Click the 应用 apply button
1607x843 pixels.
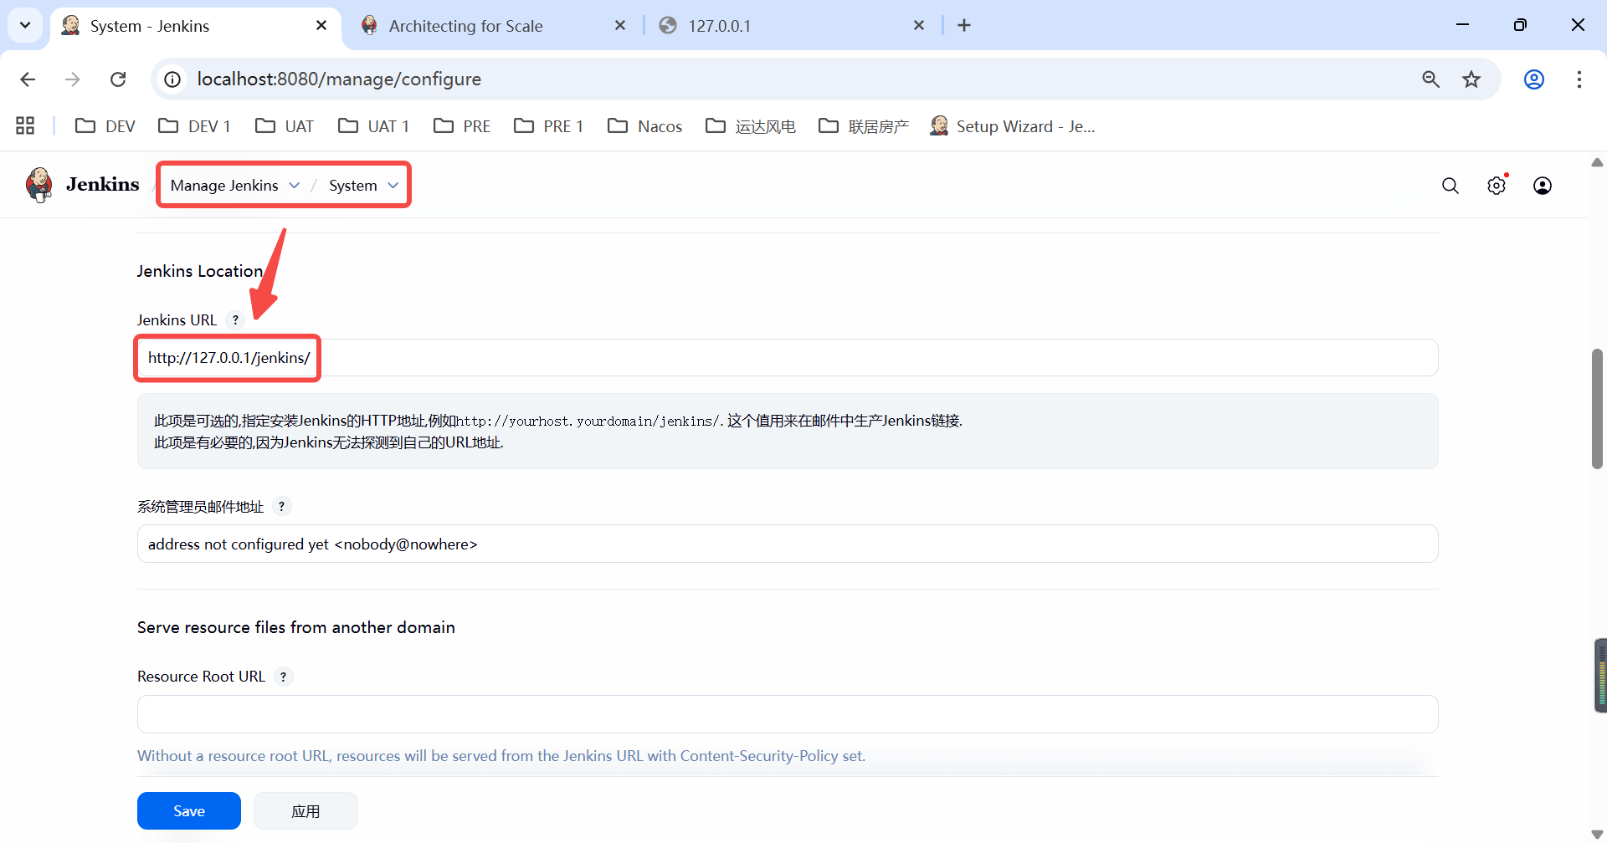[x=305, y=811]
